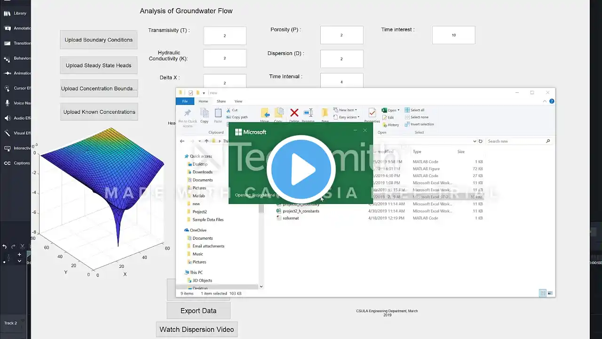Click the Paste icon in Explorer ribbon

tap(218, 115)
